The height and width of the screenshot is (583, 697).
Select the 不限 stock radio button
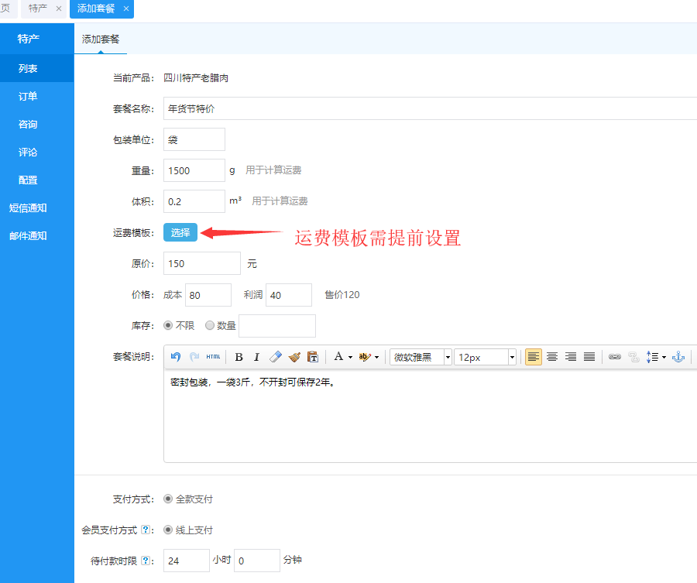pyautogui.click(x=168, y=326)
